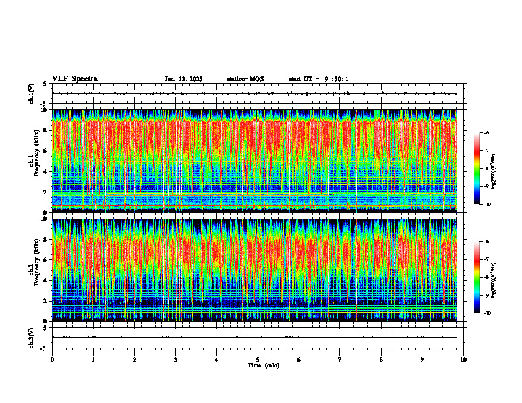The width and height of the screenshot is (522, 403).
Task: Click the 'ch.3(V)' waveform axis label
Action: click(32, 338)
